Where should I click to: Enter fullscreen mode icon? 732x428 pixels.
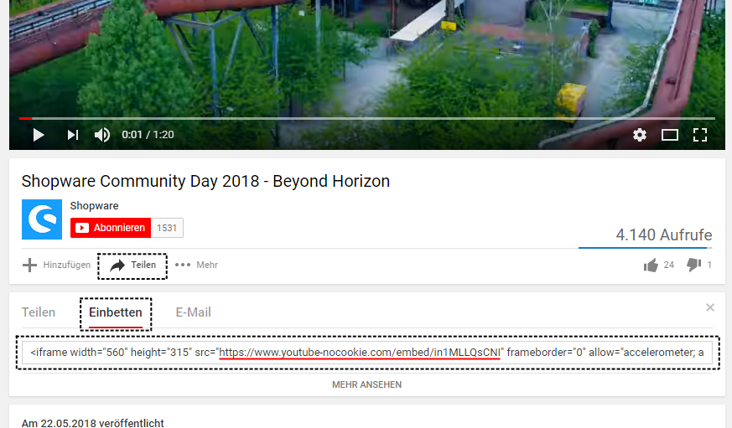(700, 135)
